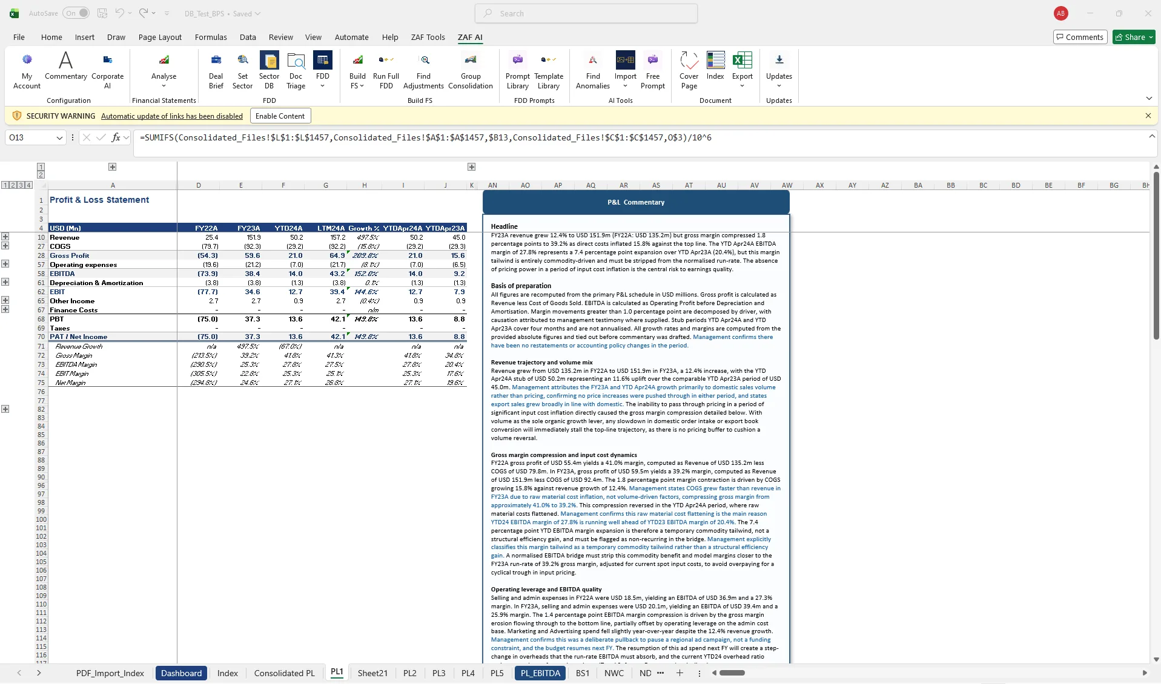
Task: Start Doc Triage from the ribbon
Action: click(x=296, y=70)
